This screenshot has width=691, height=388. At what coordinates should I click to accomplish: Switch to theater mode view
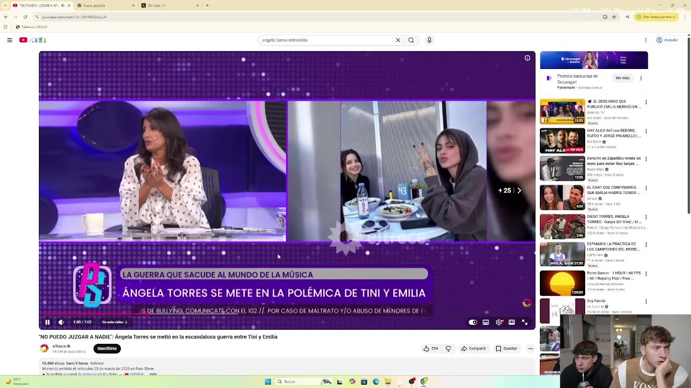[x=512, y=322]
